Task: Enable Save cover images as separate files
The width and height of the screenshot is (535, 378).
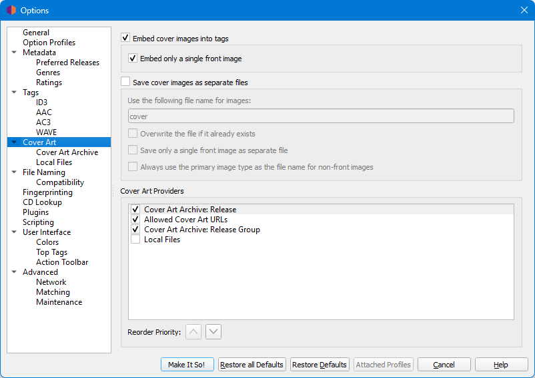Action: tap(125, 82)
